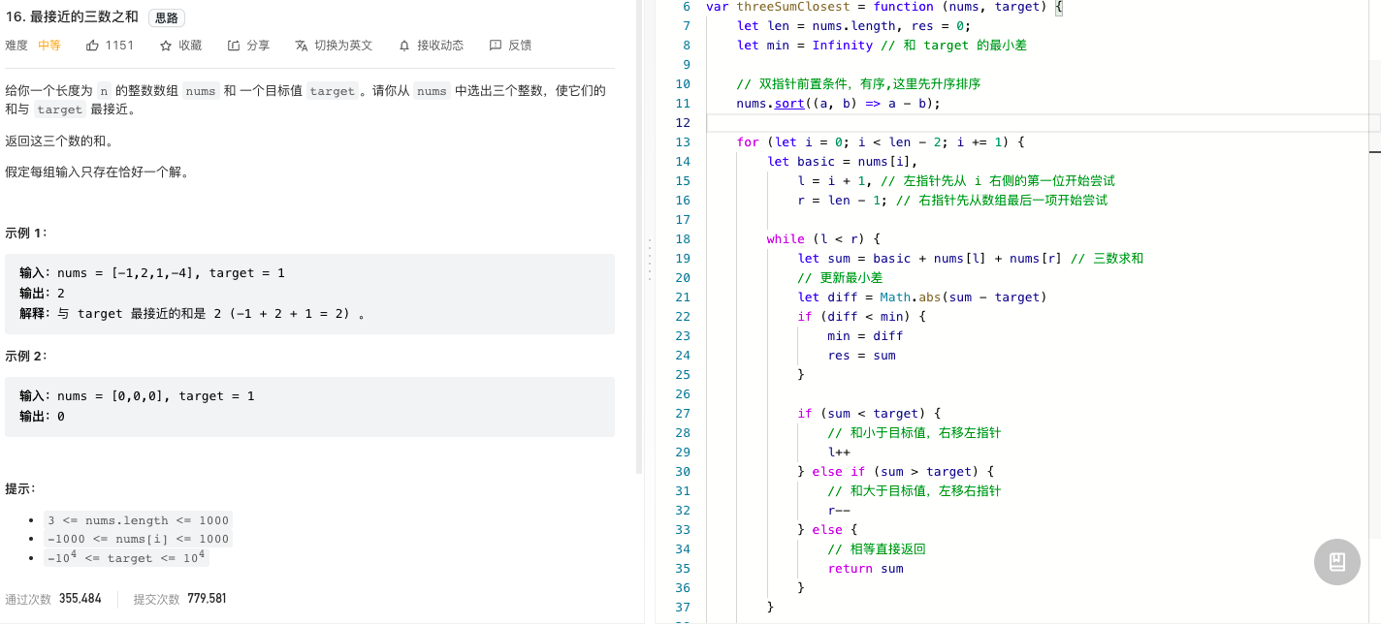Click the 中等 difficulty label

[49, 46]
